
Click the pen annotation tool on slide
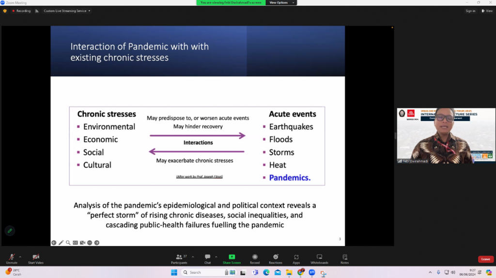(61, 243)
